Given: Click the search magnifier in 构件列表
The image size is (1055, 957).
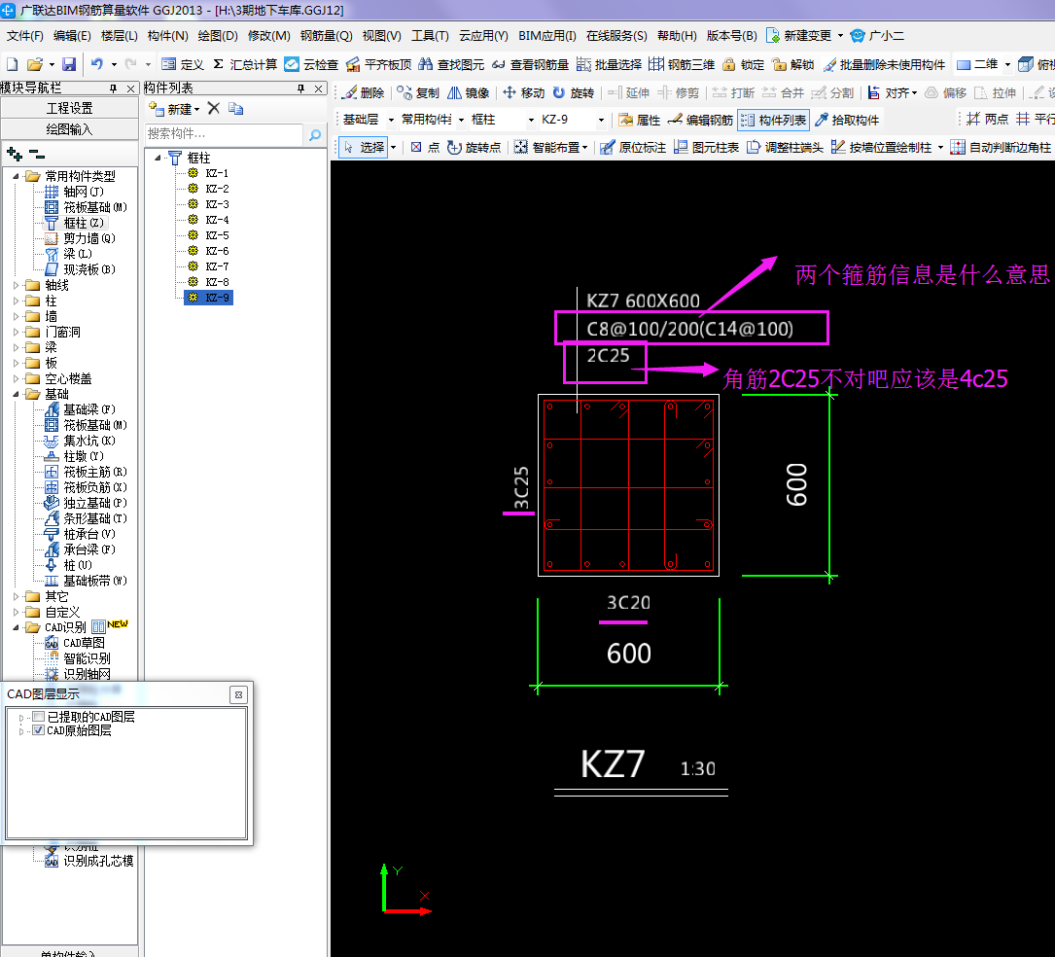Looking at the screenshot, I should coord(314,134).
